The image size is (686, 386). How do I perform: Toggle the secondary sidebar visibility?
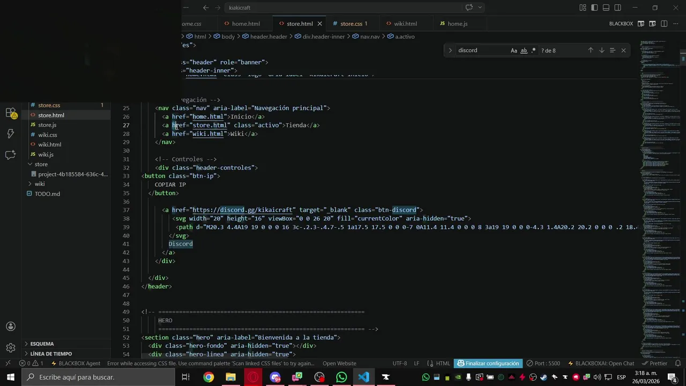pos(618,8)
